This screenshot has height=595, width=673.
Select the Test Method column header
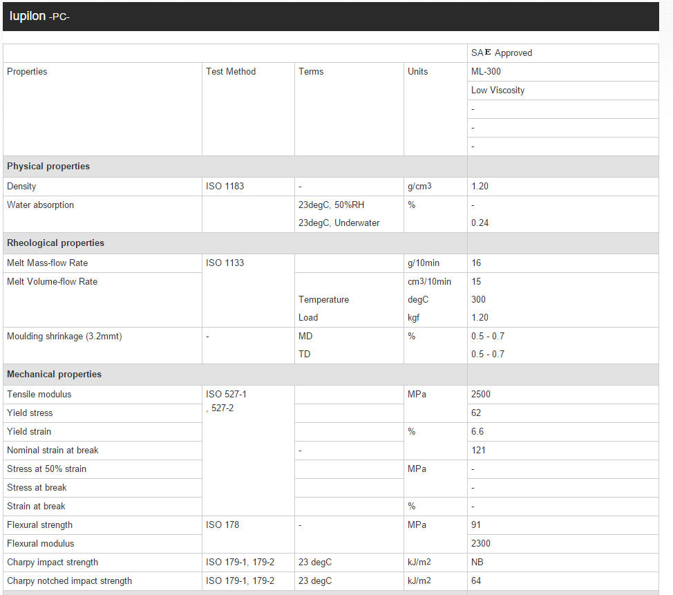tap(231, 72)
